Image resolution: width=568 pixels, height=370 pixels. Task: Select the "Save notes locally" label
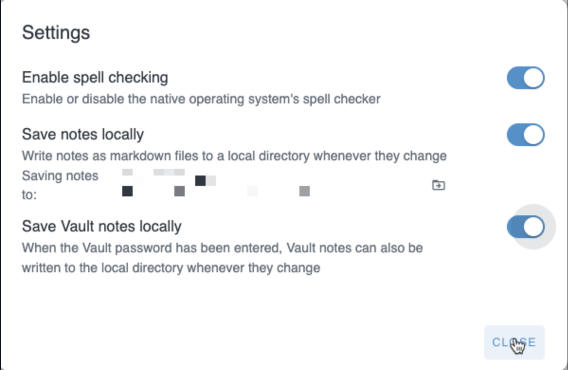pos(83,134)
